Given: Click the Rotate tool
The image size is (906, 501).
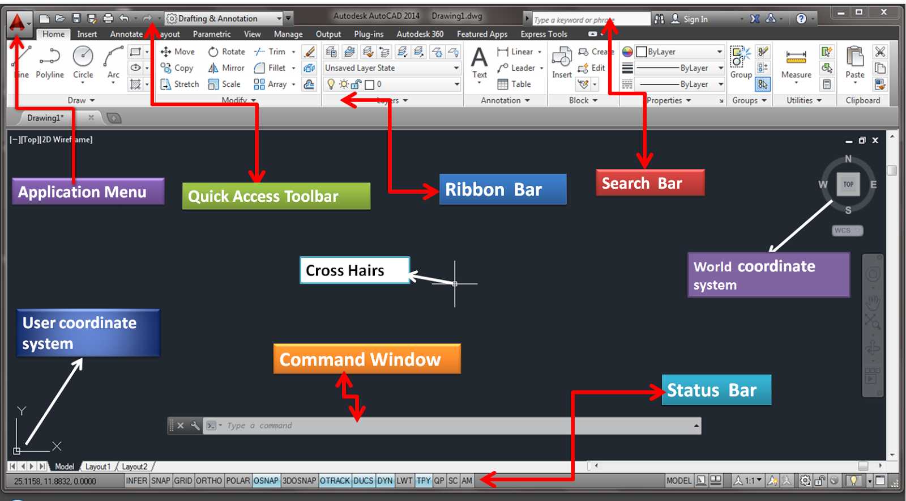Looking at the screenshot, I should pyautogui.click(x=226, y=52).
